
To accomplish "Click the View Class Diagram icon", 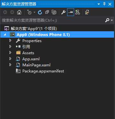I will click(78, 12).
